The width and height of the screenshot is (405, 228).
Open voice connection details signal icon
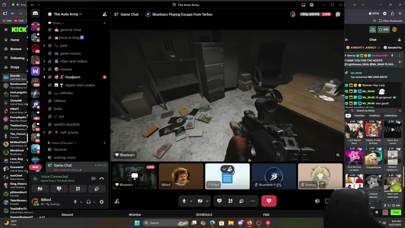tap(35, 179)
